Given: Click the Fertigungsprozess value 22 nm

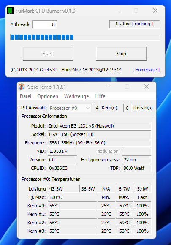Looking at the screenshot, I should pyautogui.click(x=137, y=160).
